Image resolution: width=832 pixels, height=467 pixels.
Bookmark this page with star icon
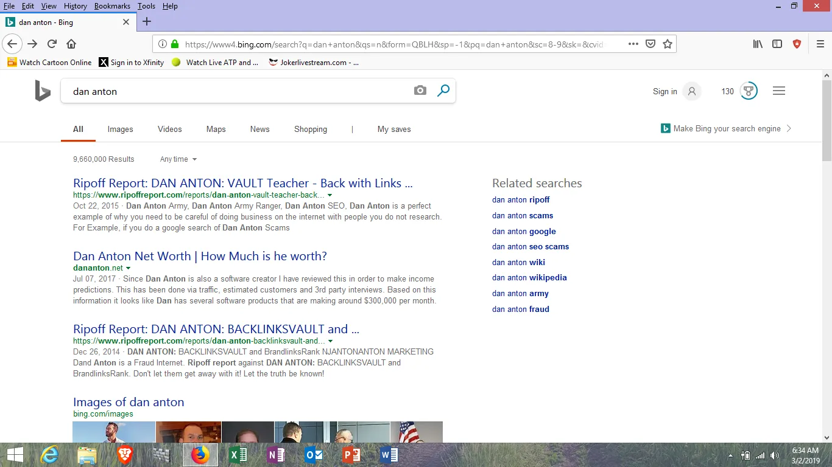[668, 44]
